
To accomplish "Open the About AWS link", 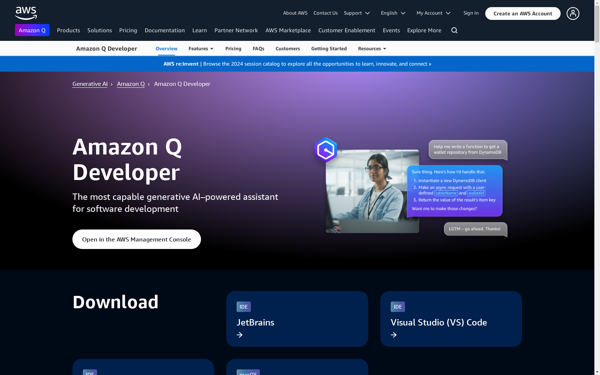I will (295, 13).
